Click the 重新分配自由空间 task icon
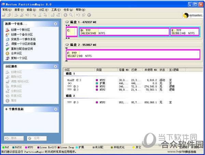205x155 pixels. click(x=8, y=49)
